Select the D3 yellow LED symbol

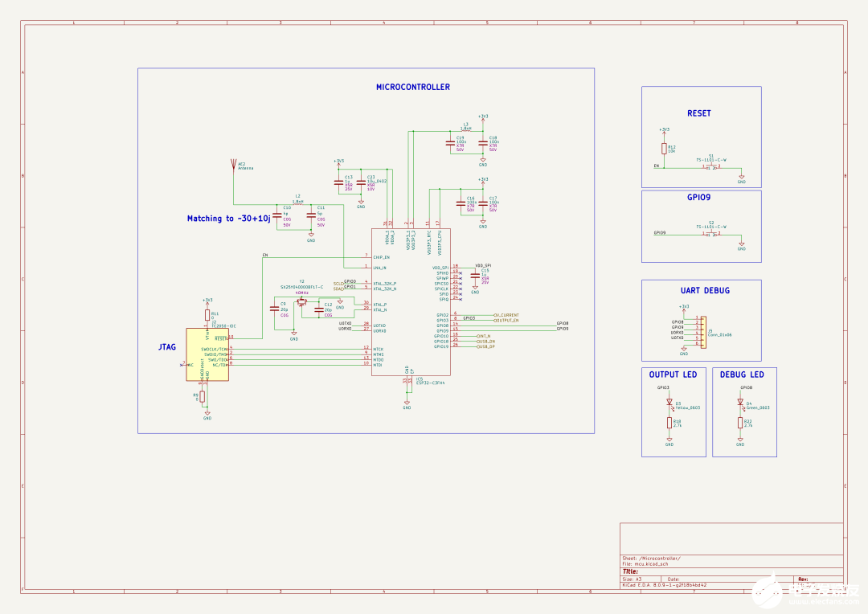pyautogui.click(x=669, y=403)
